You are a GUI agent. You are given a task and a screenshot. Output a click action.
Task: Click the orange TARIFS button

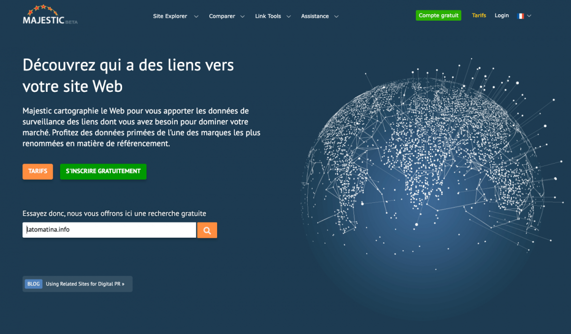pos(38,171)
